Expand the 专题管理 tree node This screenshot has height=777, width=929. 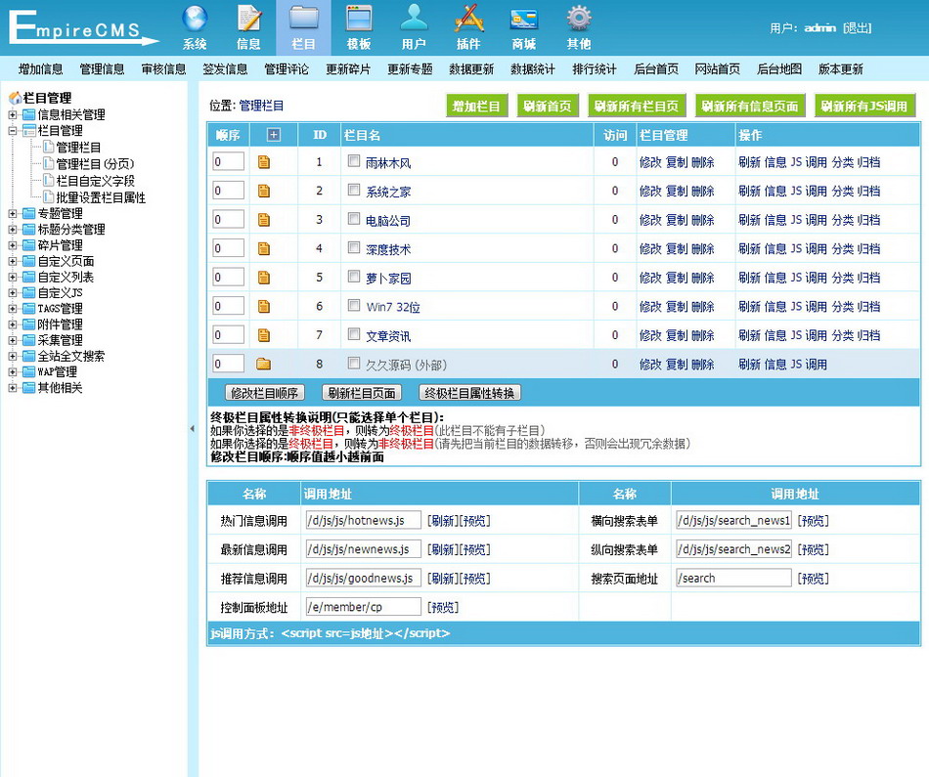[13, 214]
